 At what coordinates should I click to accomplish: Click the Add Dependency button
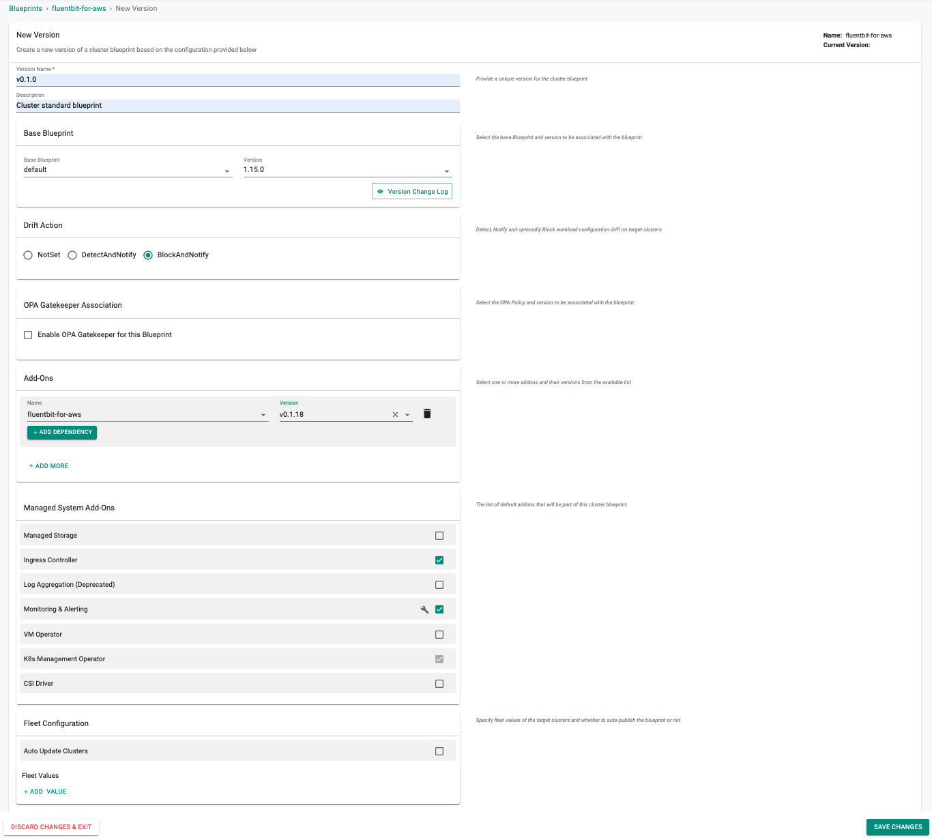(62, 433)
